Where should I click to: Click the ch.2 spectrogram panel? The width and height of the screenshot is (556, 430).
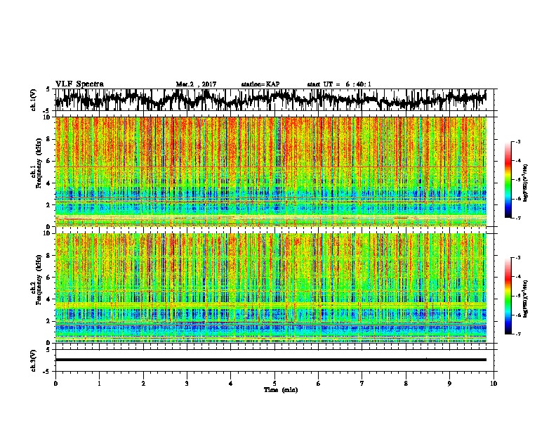[271, 288]
